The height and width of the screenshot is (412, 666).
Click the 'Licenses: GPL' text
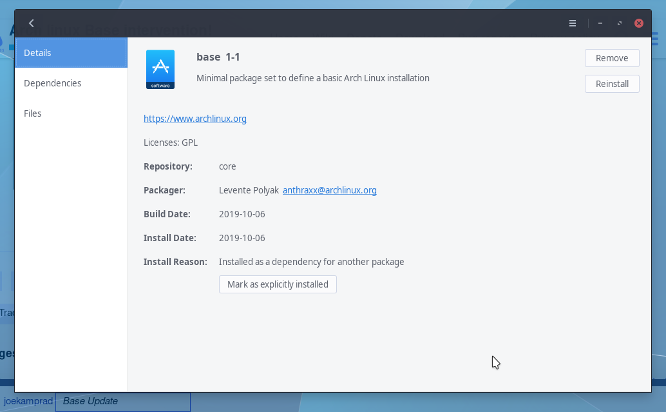pos(171,142)
